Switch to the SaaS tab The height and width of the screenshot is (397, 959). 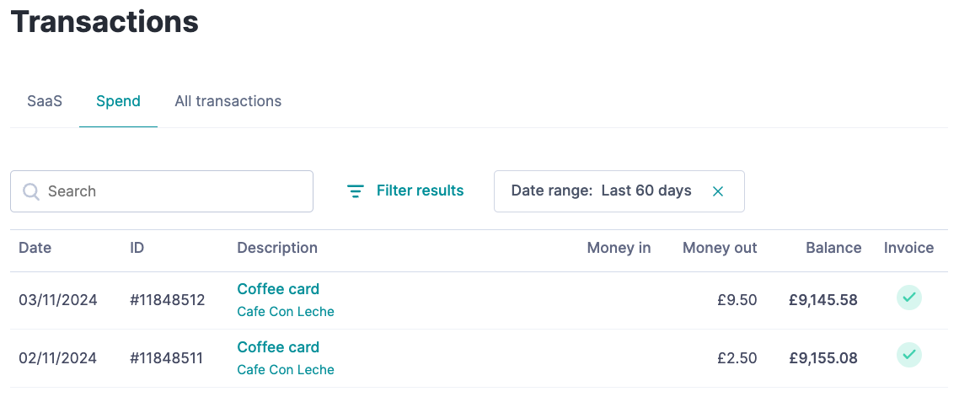pos(45,101)
